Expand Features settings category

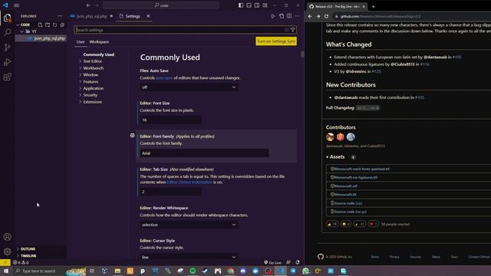point(91,82)
